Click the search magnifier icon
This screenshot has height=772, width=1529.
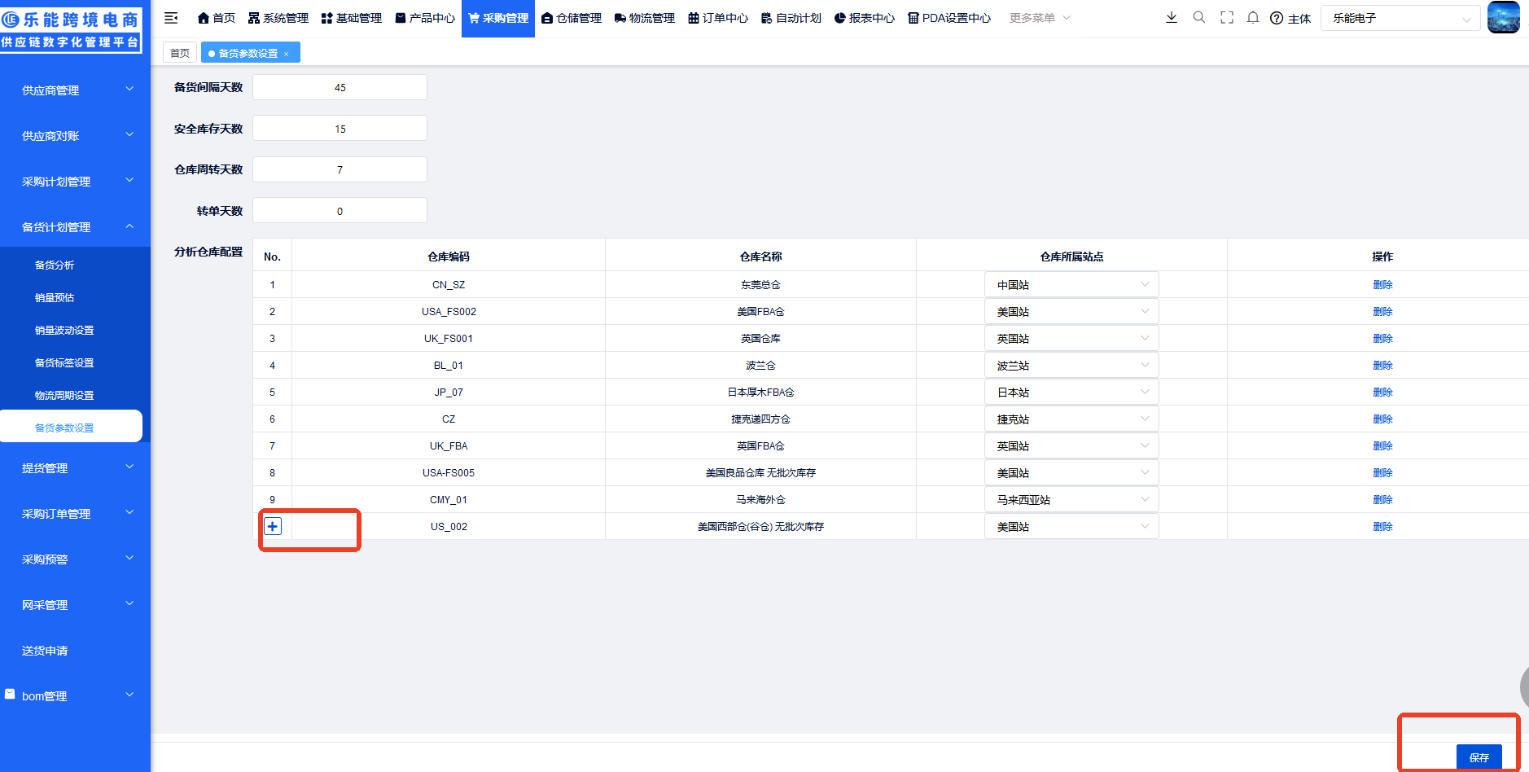click(x=1198, y=17)
